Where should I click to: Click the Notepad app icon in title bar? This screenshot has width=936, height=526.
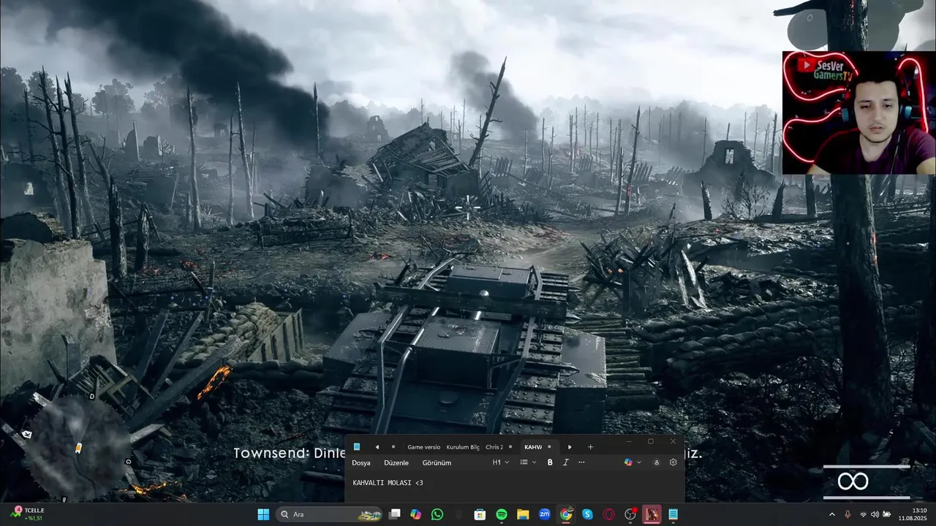pyautogui.click(x=357, y=447)
